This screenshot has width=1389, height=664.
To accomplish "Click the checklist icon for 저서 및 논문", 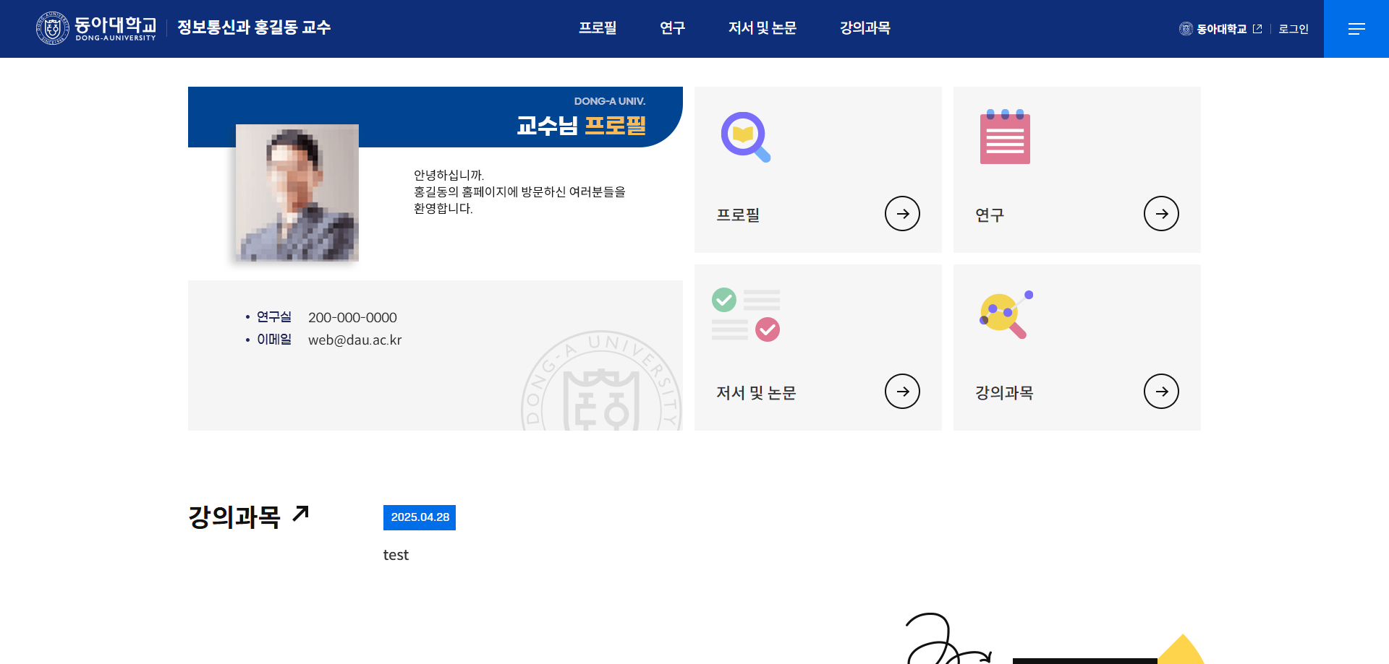I will 745,314.
